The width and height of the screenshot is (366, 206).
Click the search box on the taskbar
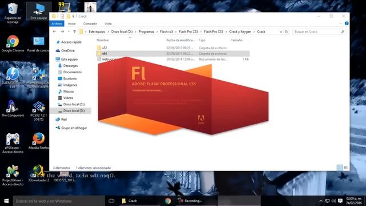click(x=59, y=201)
